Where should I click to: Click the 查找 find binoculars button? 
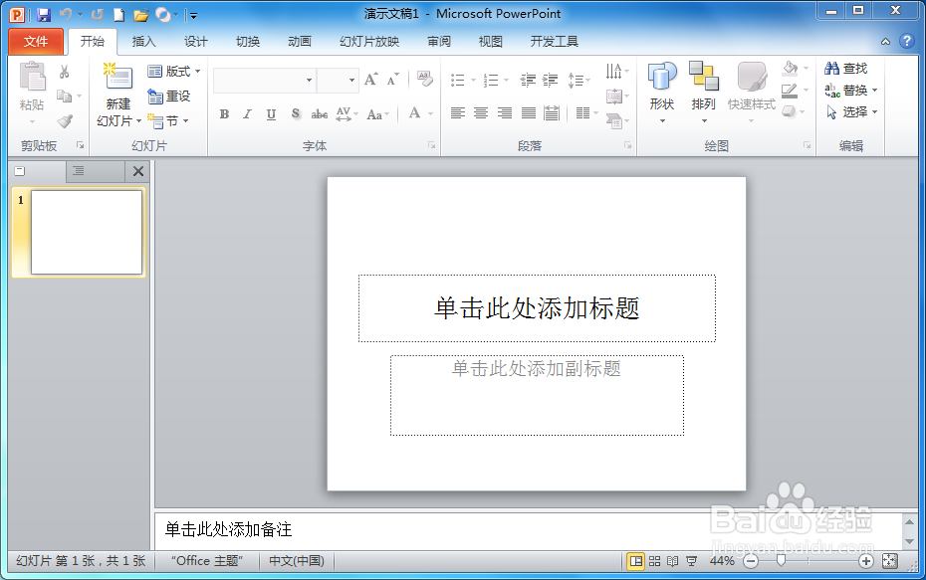click(845, 69)
